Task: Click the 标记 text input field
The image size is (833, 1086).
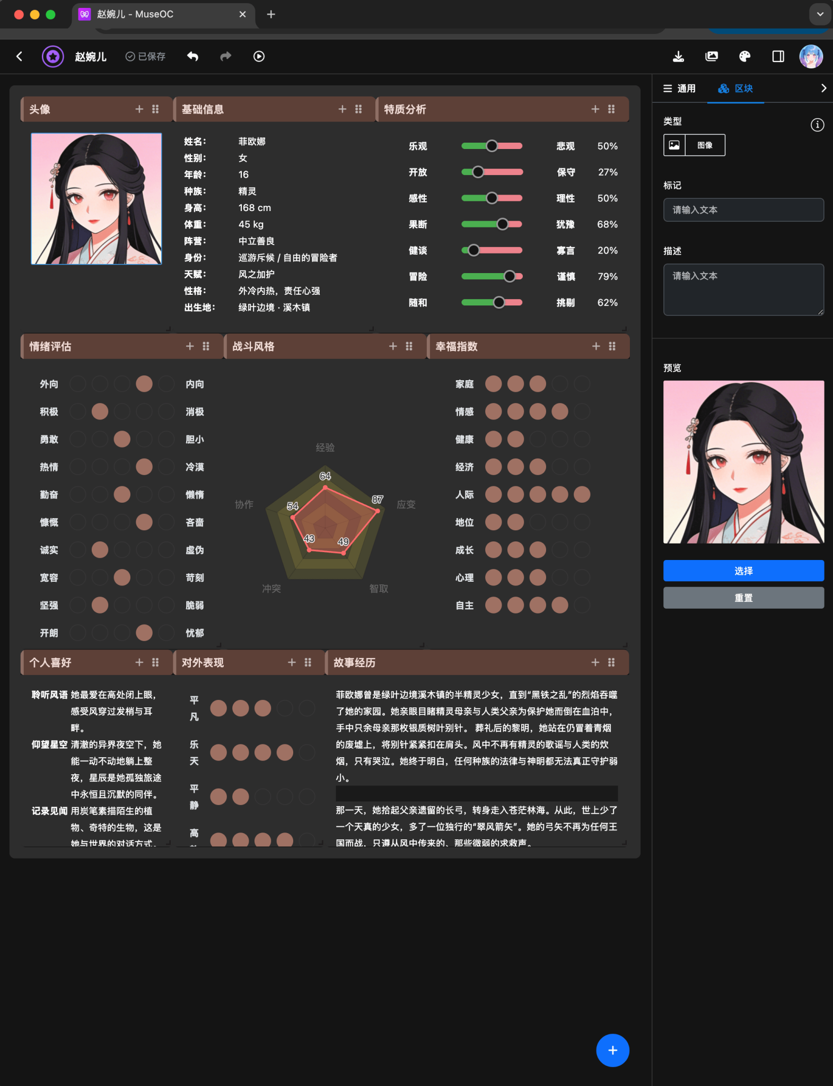Action: click(x=743, y=210)
